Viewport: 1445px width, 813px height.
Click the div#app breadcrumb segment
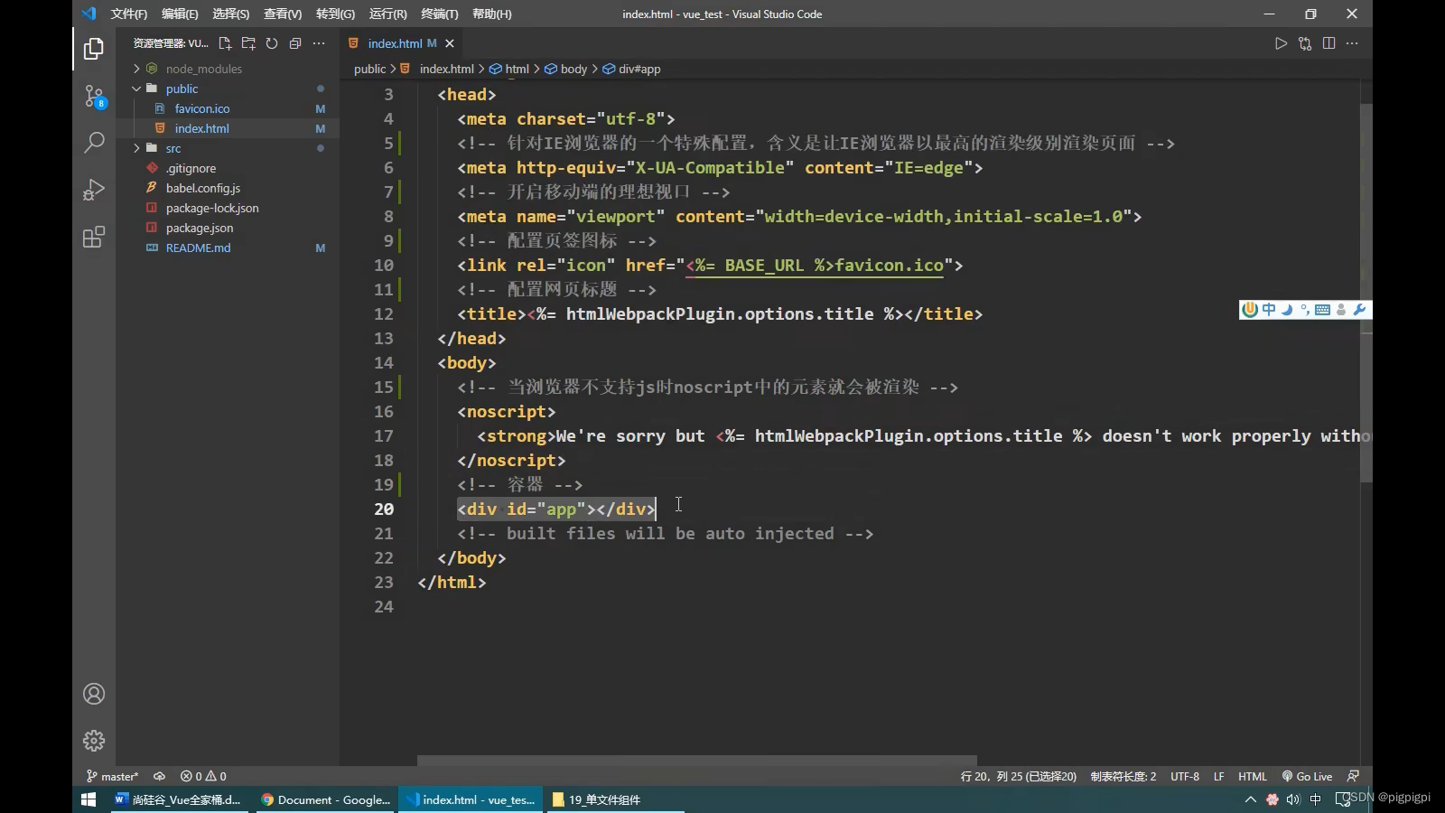[x=632, y=69]
